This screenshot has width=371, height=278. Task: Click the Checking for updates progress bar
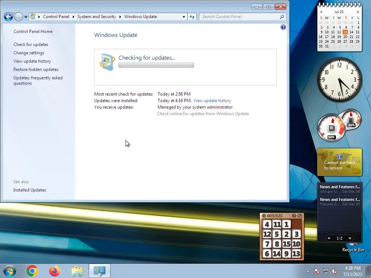pyautogui.click(x=156, y=65)
